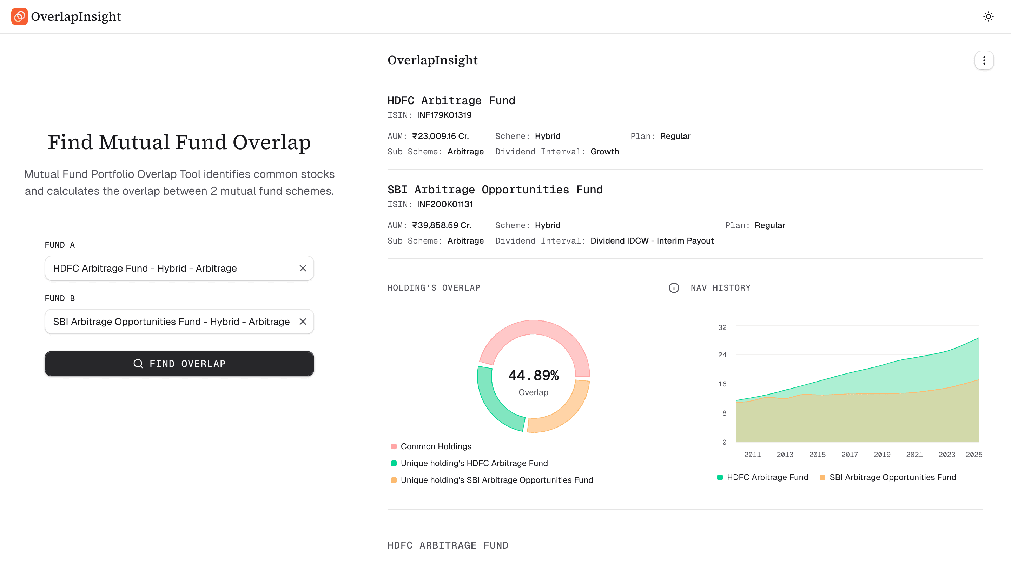Click the green HDFC donut segment
Viewport: 1011px width, 570px height.
(493, 404)
